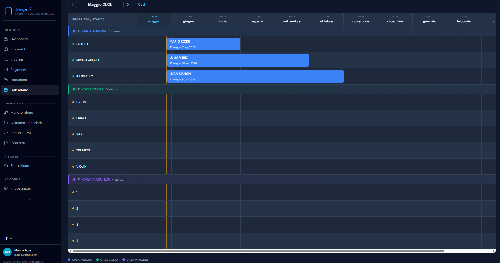Click the Inquilini people icon
This screenshot has width=500, height=263.
click(x=6, y=59)
